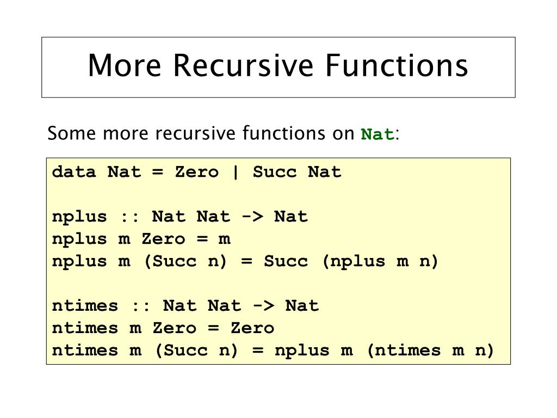Click the 'data Nat = Zero | Succ Nat' line
The width and height of the screenshot is (557, 418).
click(196, 173)
